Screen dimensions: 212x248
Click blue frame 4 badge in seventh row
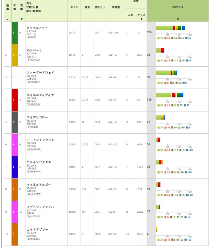click(x=14, y=167)
